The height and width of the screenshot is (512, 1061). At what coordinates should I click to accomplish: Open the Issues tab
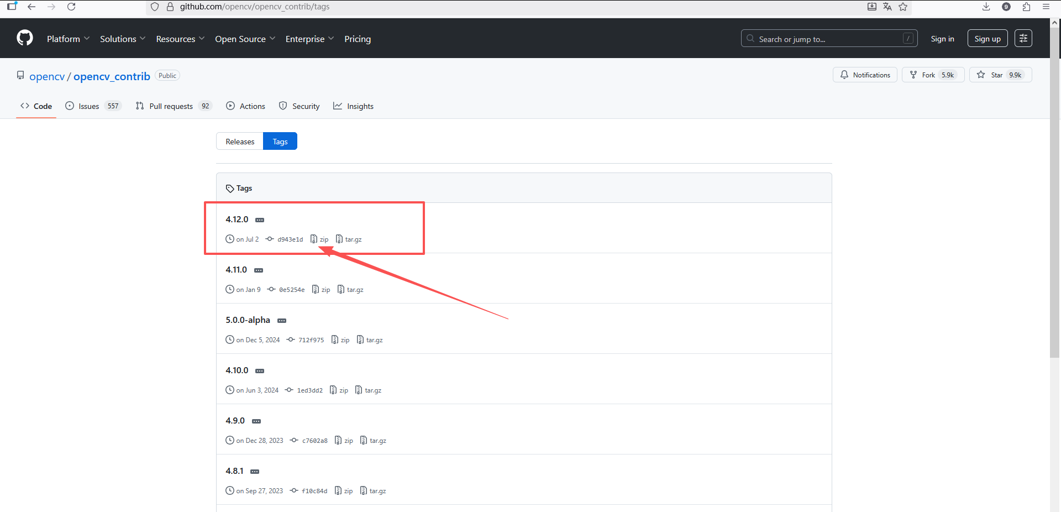click(x=93, y=106)
